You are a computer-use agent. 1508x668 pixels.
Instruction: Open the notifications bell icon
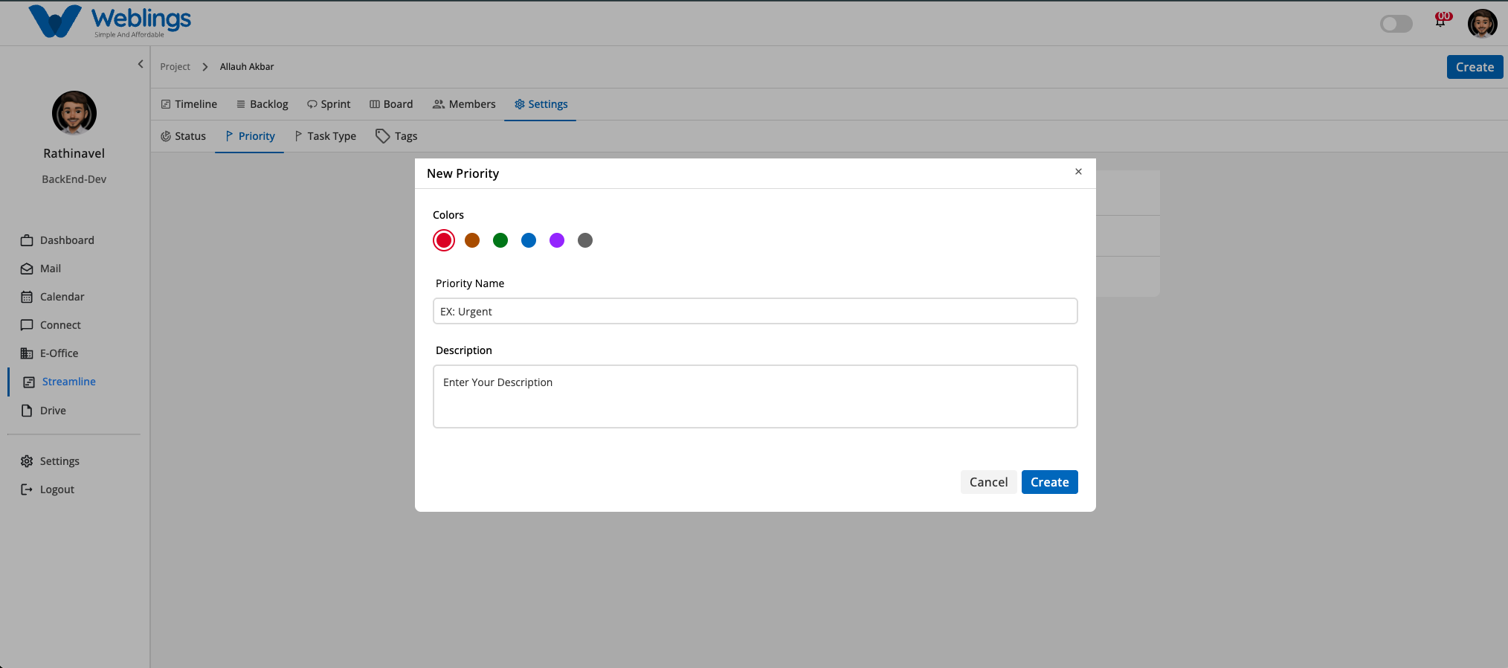tap(1441, 21)
